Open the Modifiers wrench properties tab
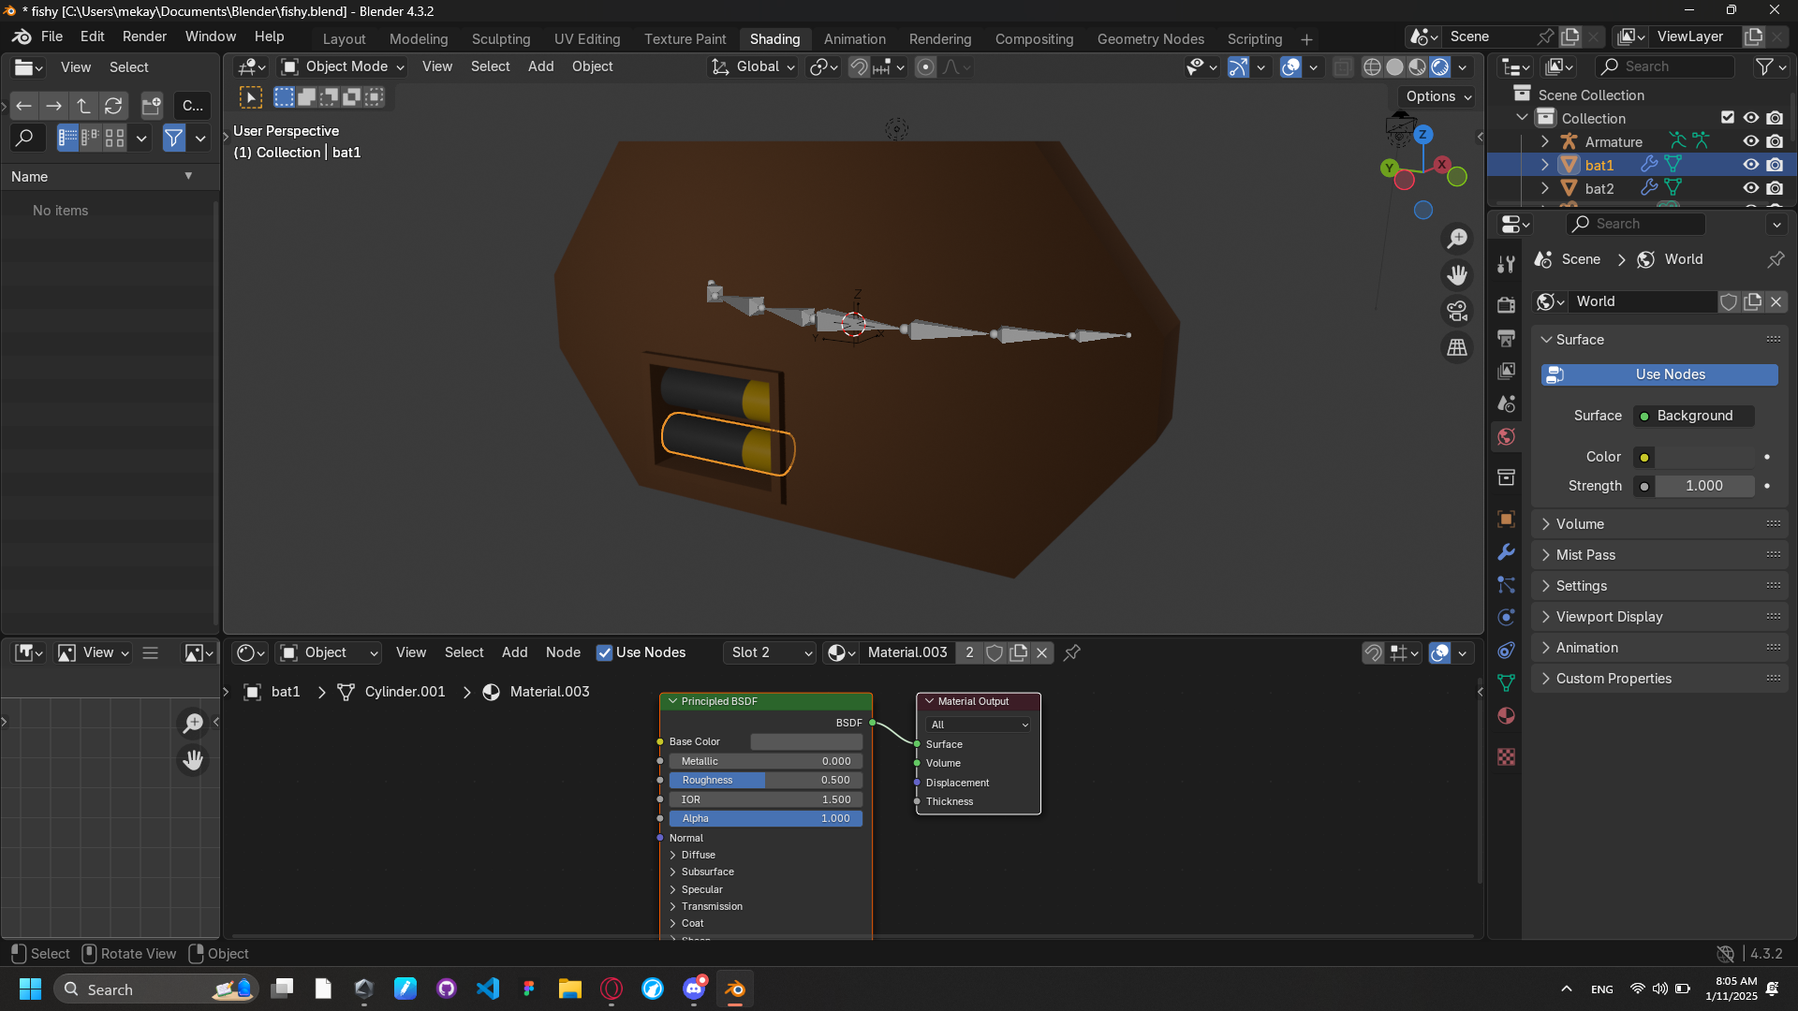 point(1506,552)
